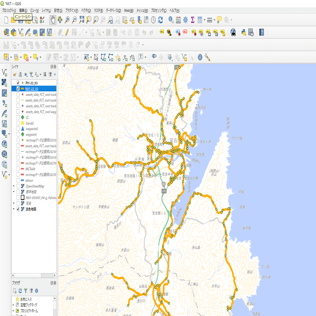
Task: Click the yellow circle symbol of SandG
Action: tap(23, 123)
